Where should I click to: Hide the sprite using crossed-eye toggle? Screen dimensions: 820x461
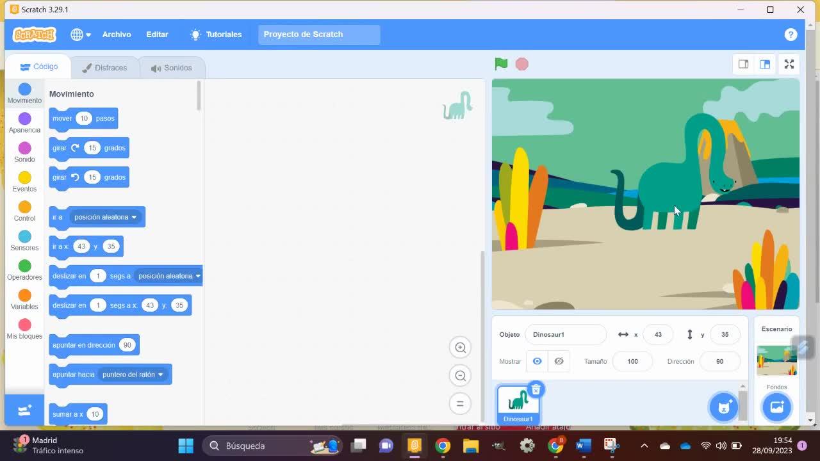pos(559,361)
